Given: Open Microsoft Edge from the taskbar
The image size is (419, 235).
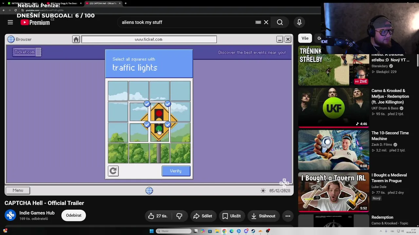Looking at the screenshot, I should (x=231, y=231).
